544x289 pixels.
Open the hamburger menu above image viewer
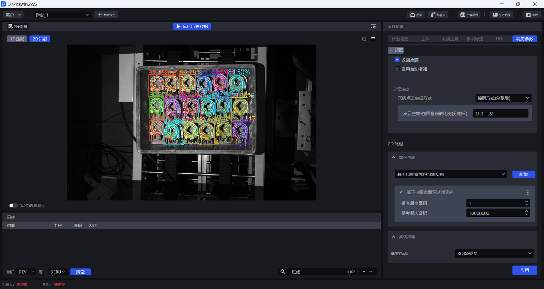[373, 39]
